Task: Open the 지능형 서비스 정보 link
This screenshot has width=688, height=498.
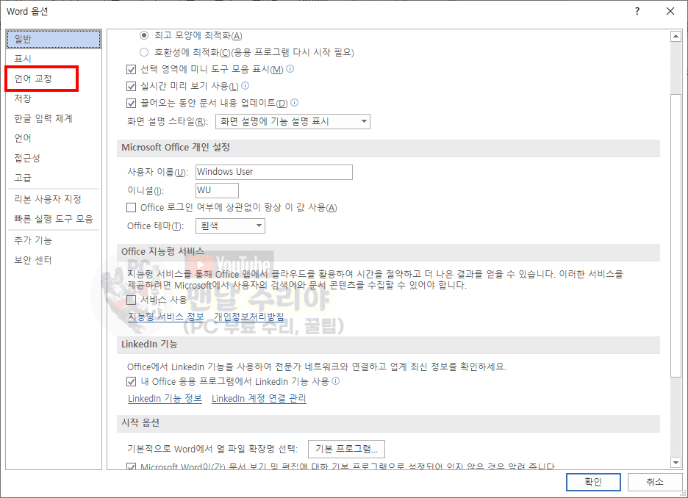Action: tap(166, 317)
